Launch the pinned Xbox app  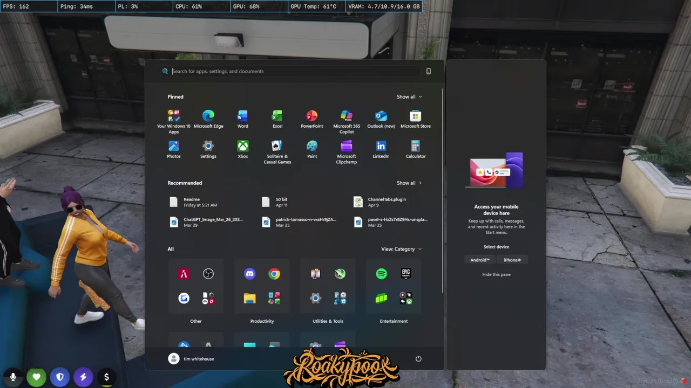pyautogui.click(x=242, y=149)
